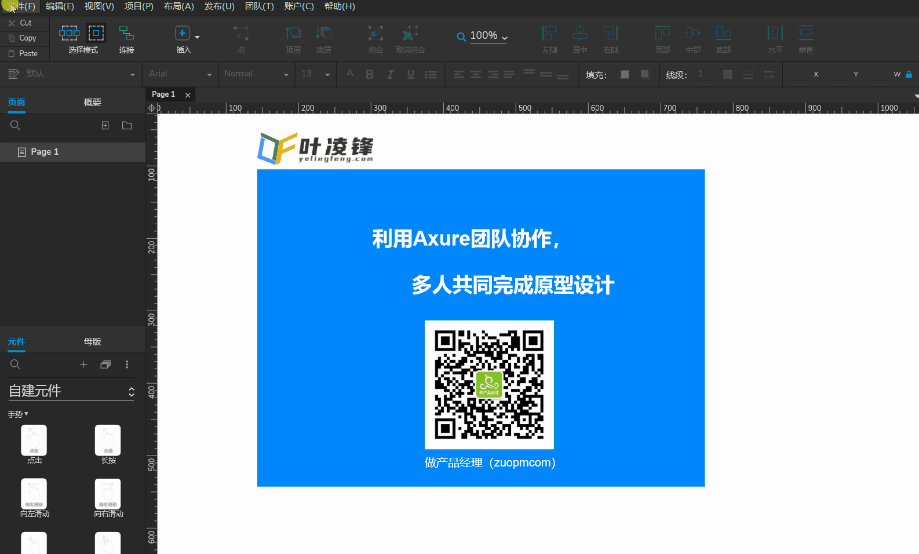Close the Page 1 canvas tab
The height and width of the screenshot is (554, 919).
(x=188, y=95)
